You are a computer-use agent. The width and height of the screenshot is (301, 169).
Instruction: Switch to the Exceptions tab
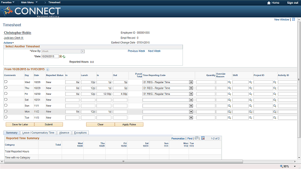click(x=80, y=133)
